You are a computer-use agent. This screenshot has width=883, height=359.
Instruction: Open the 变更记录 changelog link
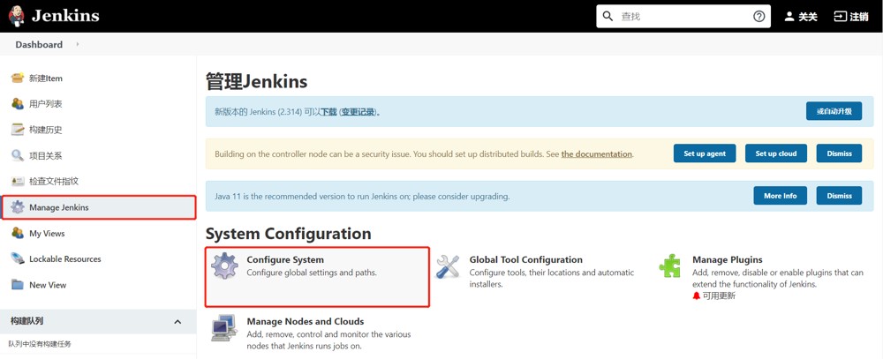tap(358, 112)
